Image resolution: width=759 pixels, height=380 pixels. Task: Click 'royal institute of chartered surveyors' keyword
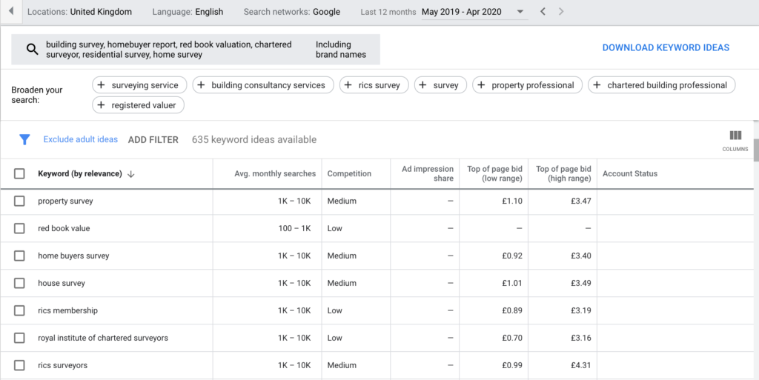(x=103, y=338)
